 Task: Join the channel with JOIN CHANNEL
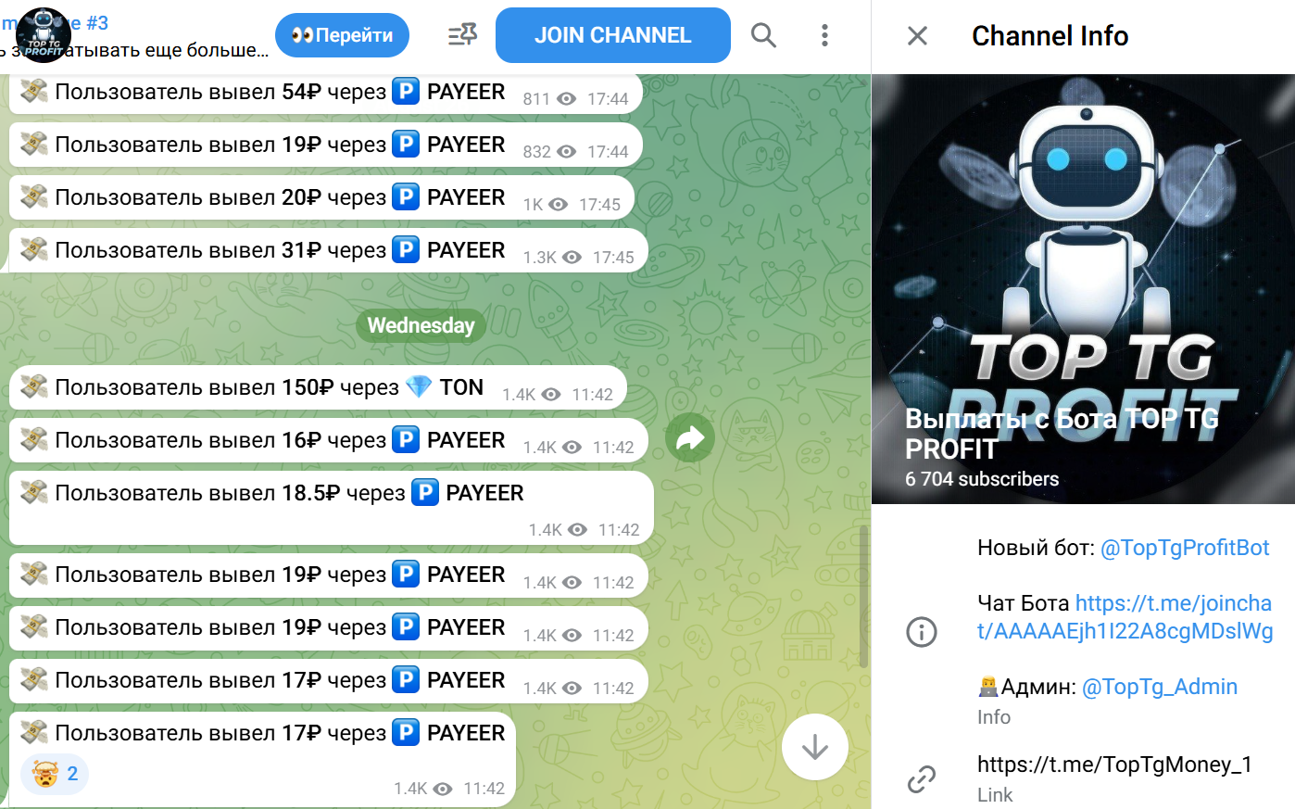(613, 35)
